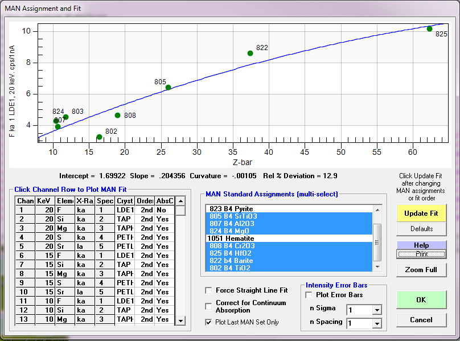
Task: Click data point 822 on plot
Action: point(250,54)
